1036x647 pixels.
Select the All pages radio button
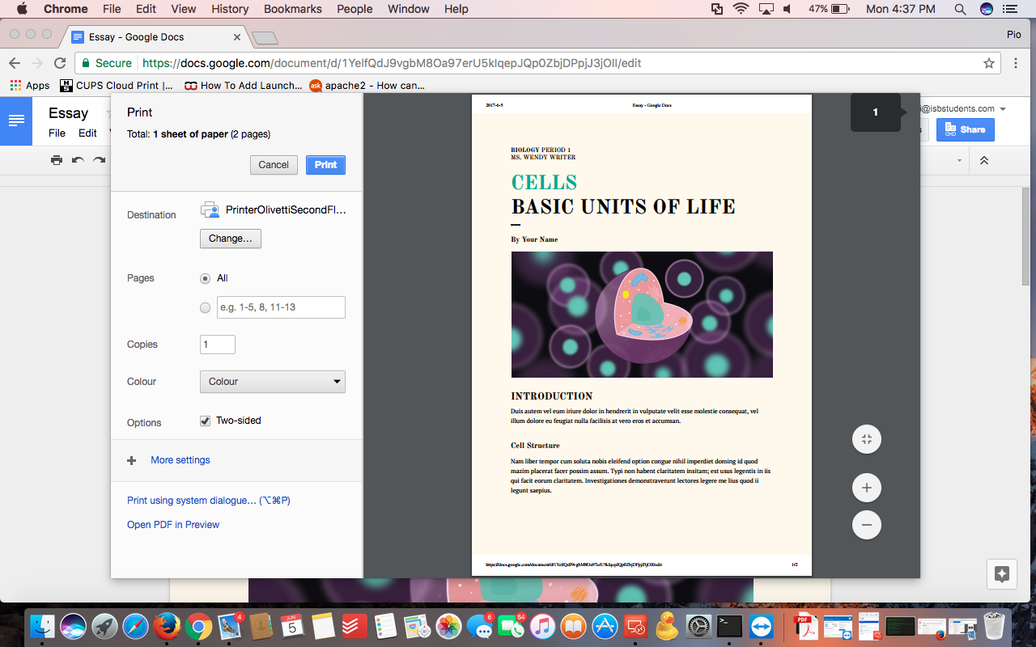pyautogui.click(x=205, y=278)
